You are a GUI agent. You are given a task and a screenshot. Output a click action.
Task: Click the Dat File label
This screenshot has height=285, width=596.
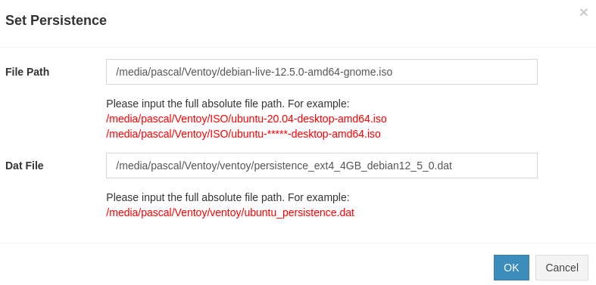24,166
